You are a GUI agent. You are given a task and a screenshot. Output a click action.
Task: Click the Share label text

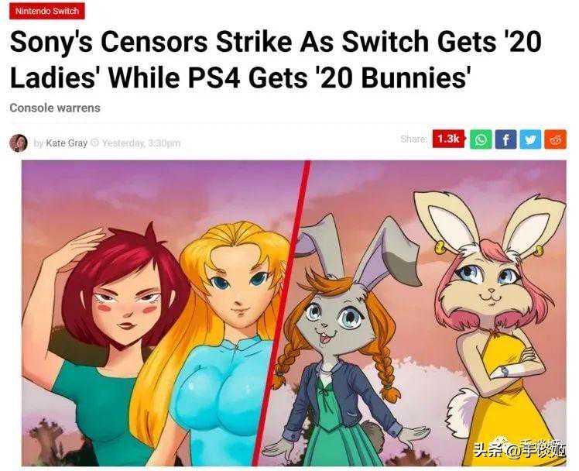pyautogui.click(x=414, y=139)
